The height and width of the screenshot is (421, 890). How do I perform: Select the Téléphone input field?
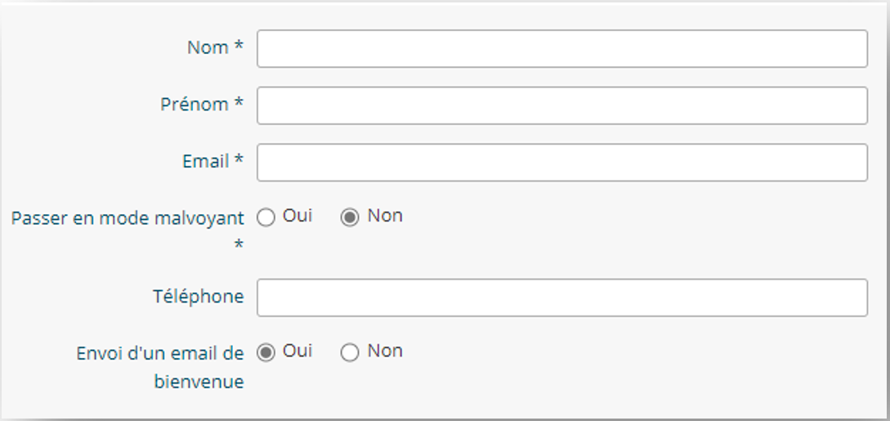tap(561, 298)
